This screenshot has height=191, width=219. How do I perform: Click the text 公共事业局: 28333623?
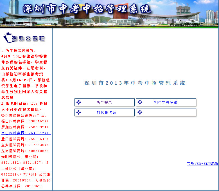point(22,186)
